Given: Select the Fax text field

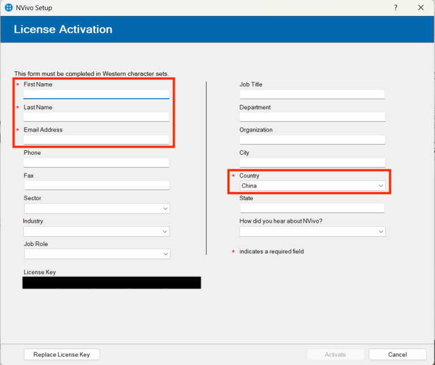Looking at the screenshot, I should click(96, 185).
